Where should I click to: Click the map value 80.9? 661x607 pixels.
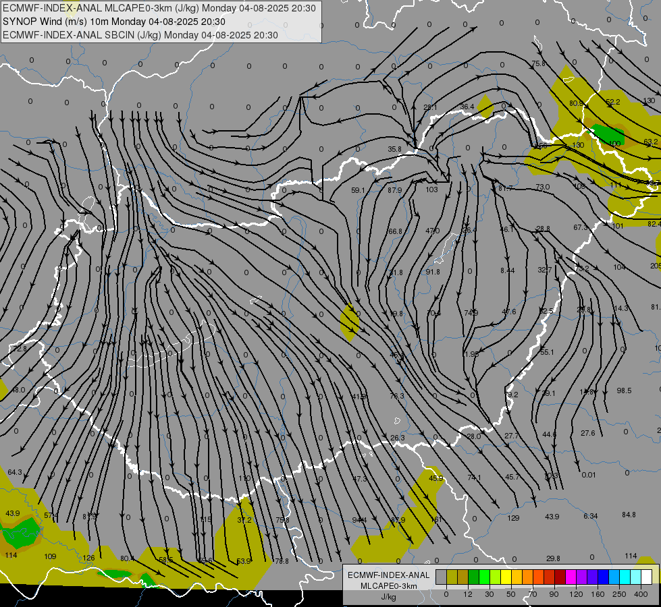pos(576,103)
